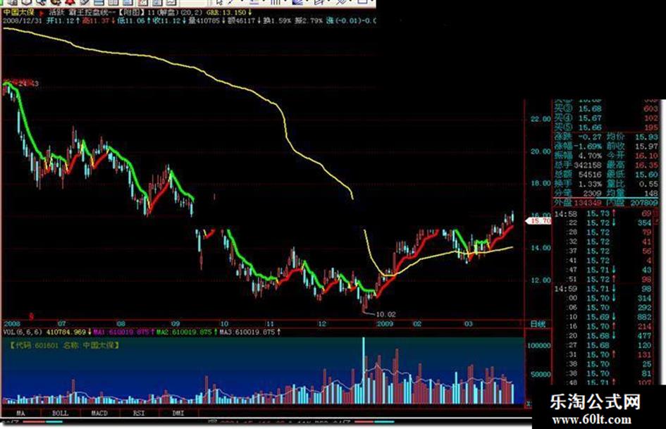
Task: Select the RSI indicator tab
Action: pos(139,413)
